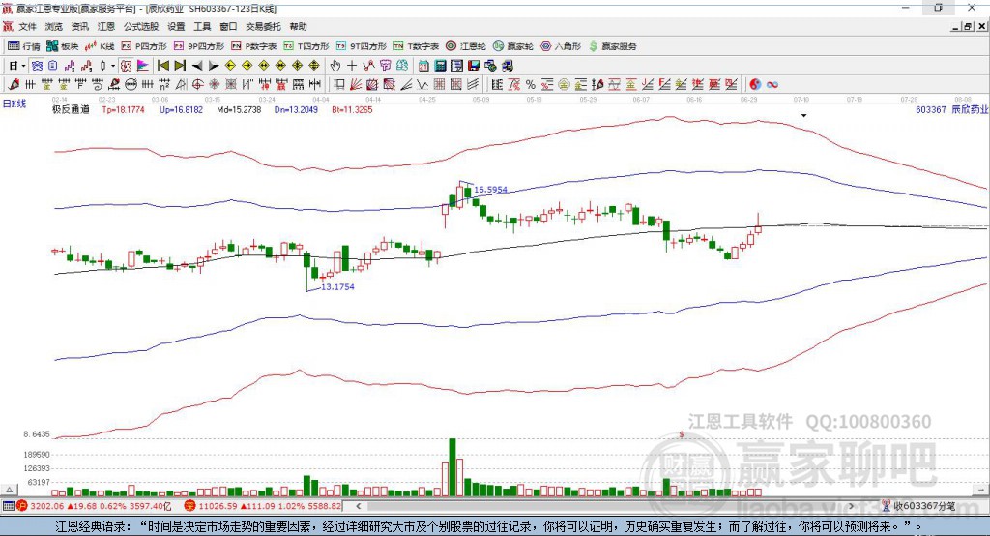The height and width of the screenshot is (536, 990).
Task: Click the circular target tool icon
Action: 197,84
